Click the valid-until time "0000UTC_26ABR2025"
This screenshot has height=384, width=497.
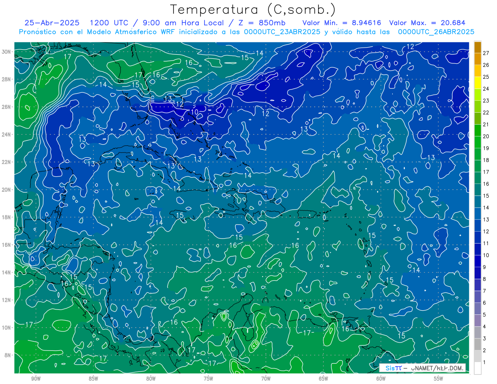pyautogui.click(x=436, y=31)
